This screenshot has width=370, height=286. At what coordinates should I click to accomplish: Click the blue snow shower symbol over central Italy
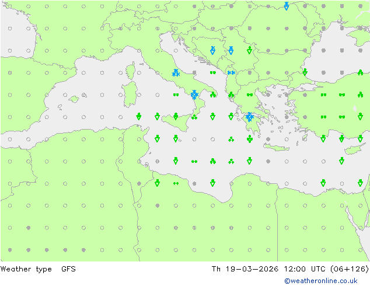pyautogui.click(x=176, y=73)
